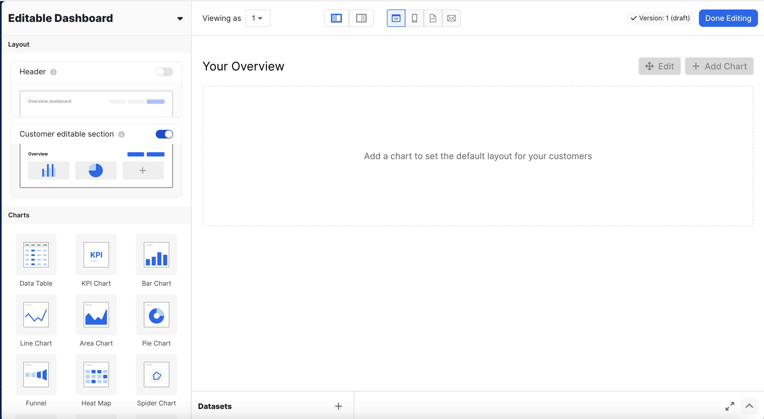
Task: Add a new dataset with plus
Action: tap(338, 406)
